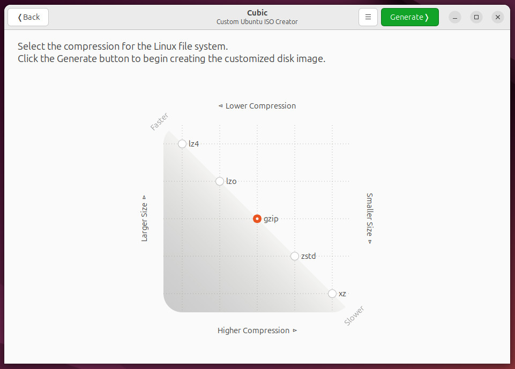
Task: Minimize the Cubic window
Action: pyautogui.click(x=455, y=17)
